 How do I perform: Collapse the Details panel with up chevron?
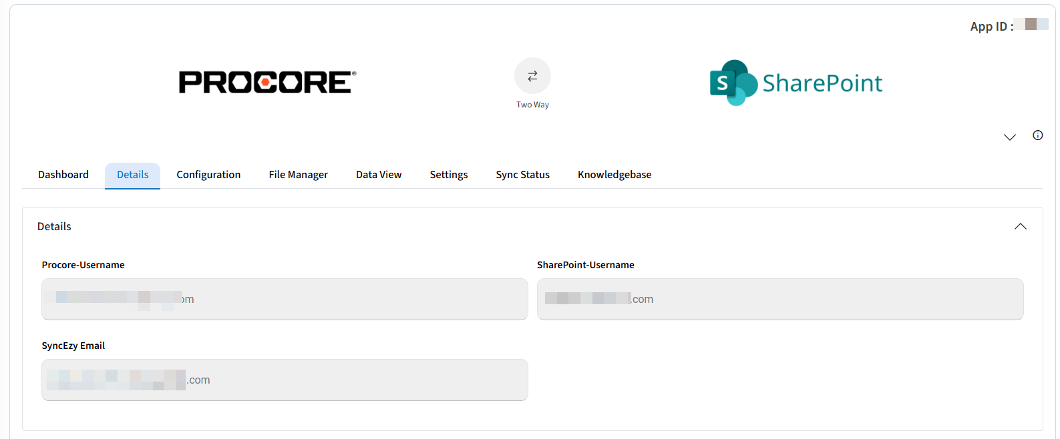point(1020,227)
